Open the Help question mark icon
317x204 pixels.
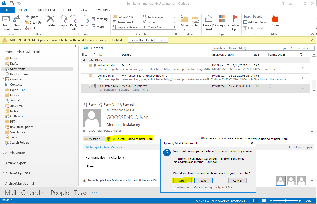pos(283,3)
